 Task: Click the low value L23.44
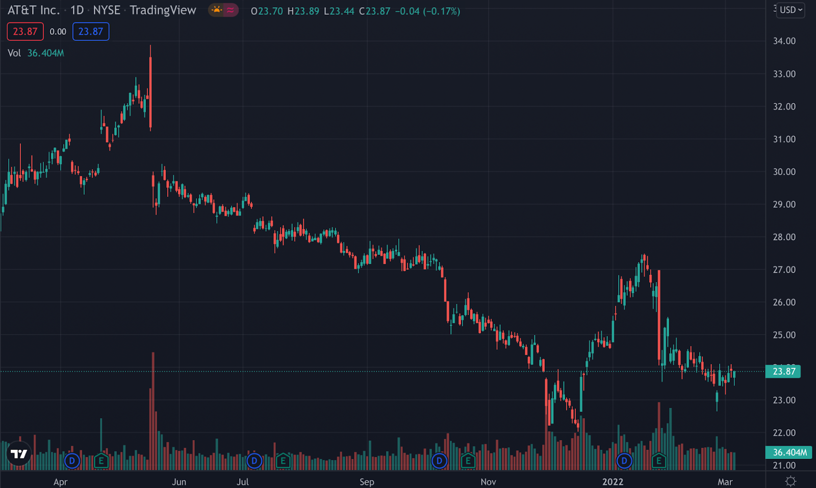[x=339, y=11]
